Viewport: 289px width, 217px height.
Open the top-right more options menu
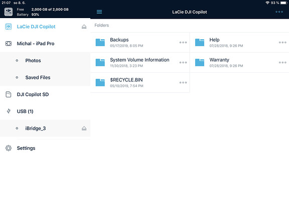point(279,12)
